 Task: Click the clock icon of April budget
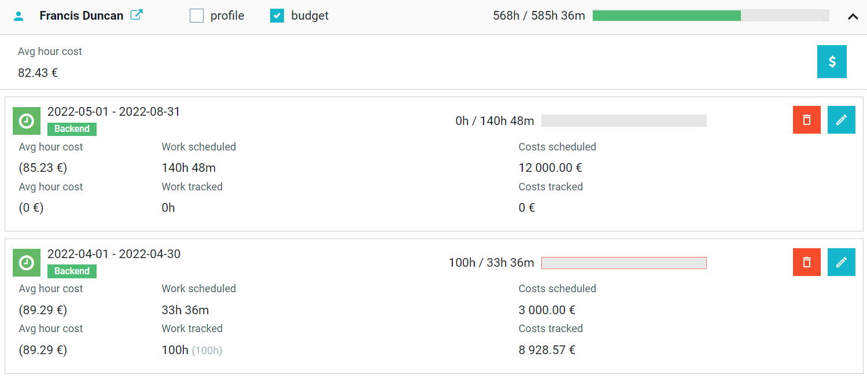tap(27, 263)
